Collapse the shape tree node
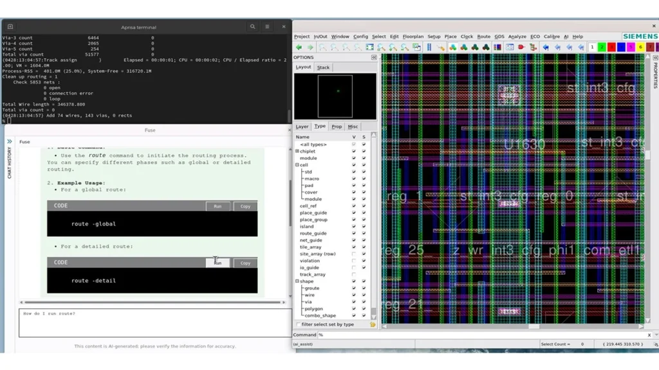The image size is (659, 370). pyautogui.click(x=297, y=281)
